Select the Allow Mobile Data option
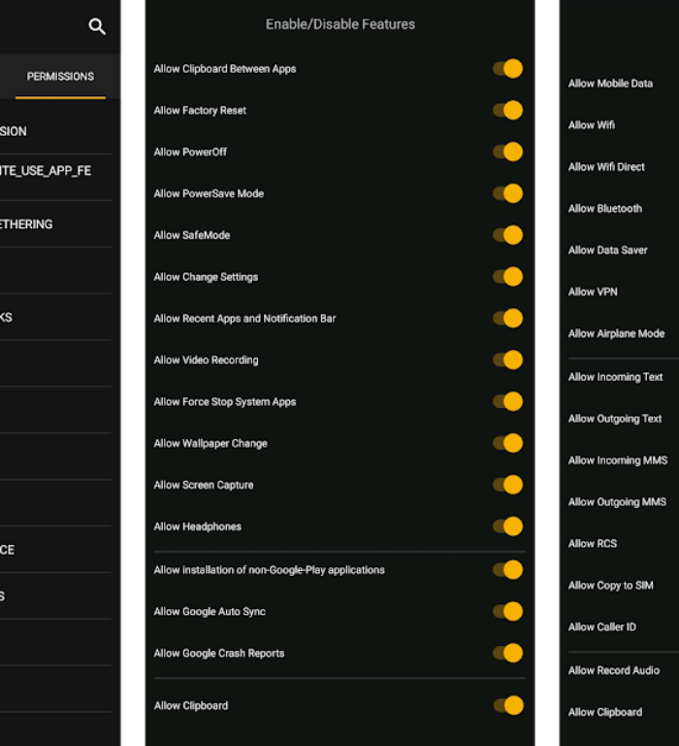The image size is (679, 746). pyautogui.click(x=610, y=84)
